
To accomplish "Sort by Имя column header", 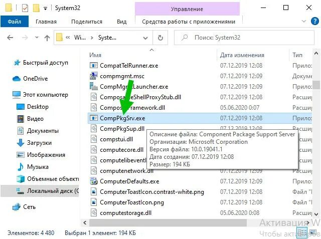I will click(x=95, y=55).
